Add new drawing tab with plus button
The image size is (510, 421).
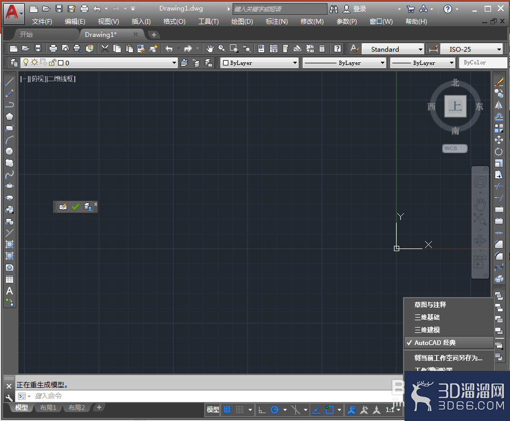[x=154, y=34]
